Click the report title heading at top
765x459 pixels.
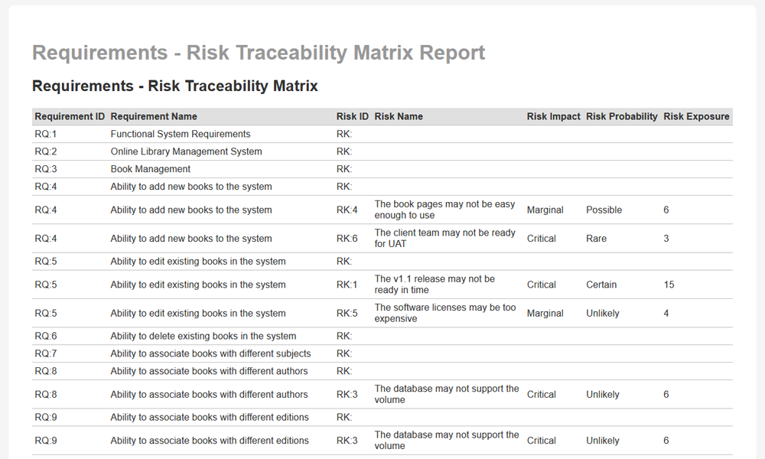tap(259, 53)
